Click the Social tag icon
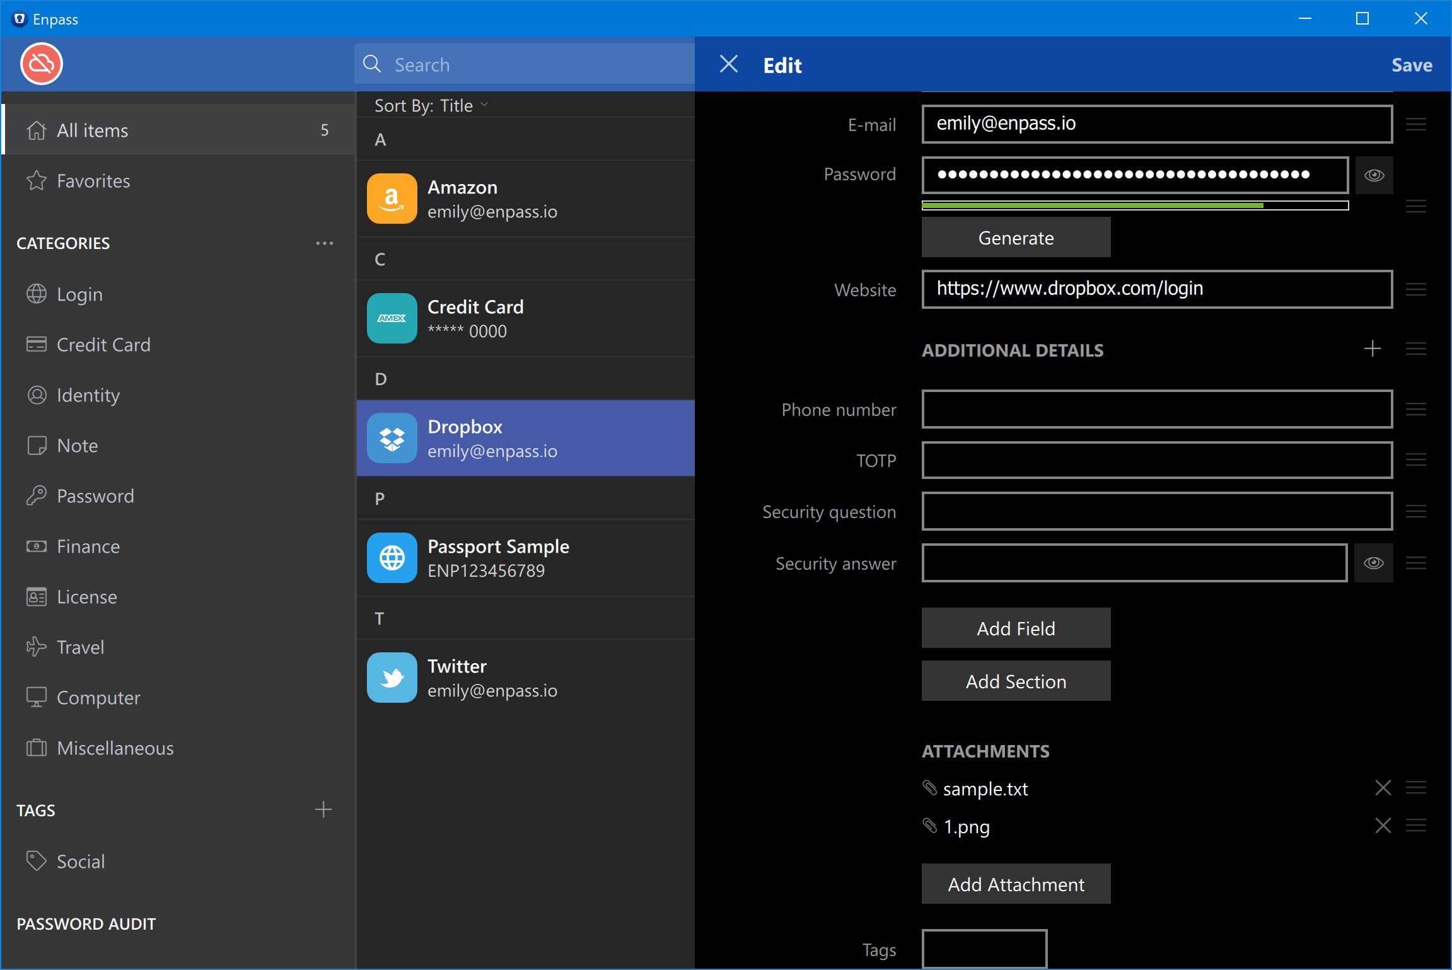Screen dimensions: 1452x970 [37, 861]
